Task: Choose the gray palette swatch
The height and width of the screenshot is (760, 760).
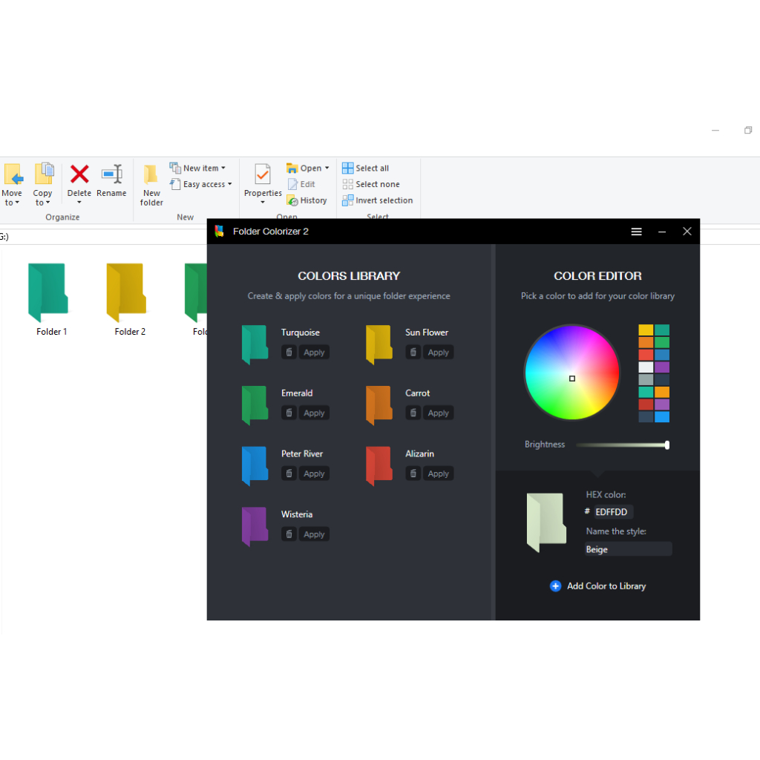Action: (x=646, y=379)
